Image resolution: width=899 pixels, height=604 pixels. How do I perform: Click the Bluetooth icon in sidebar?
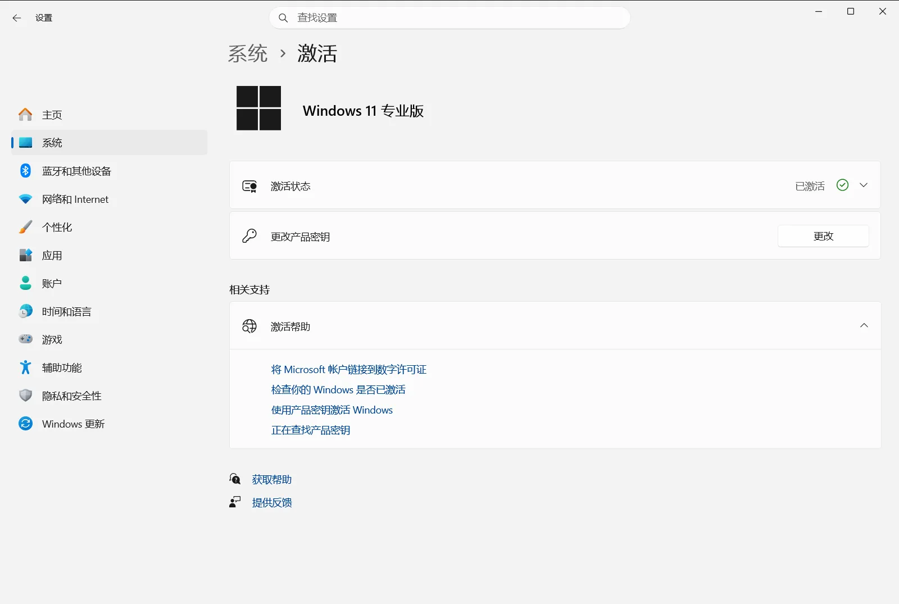(x=25, y=171)
